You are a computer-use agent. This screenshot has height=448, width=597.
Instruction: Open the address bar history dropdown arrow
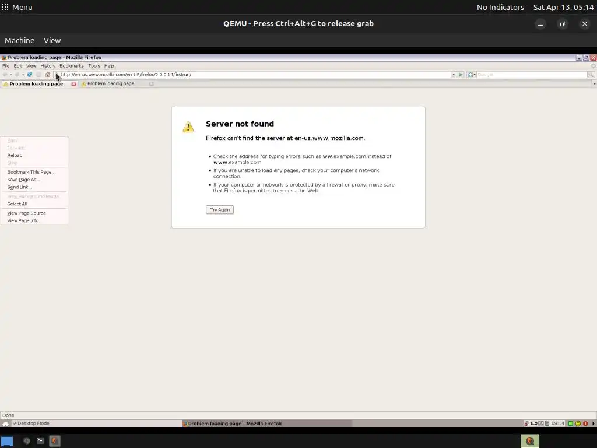(454, 75)
